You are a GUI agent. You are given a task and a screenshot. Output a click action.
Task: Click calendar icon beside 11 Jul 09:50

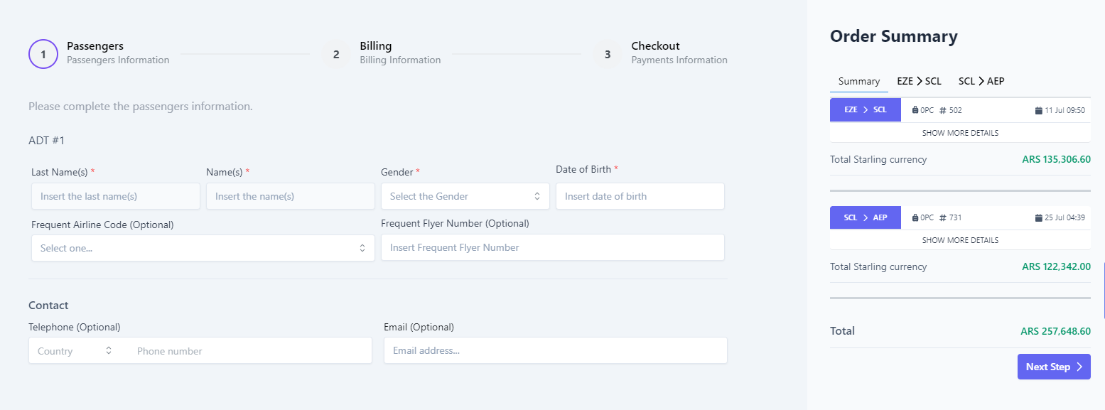(x=1039, y=110)
